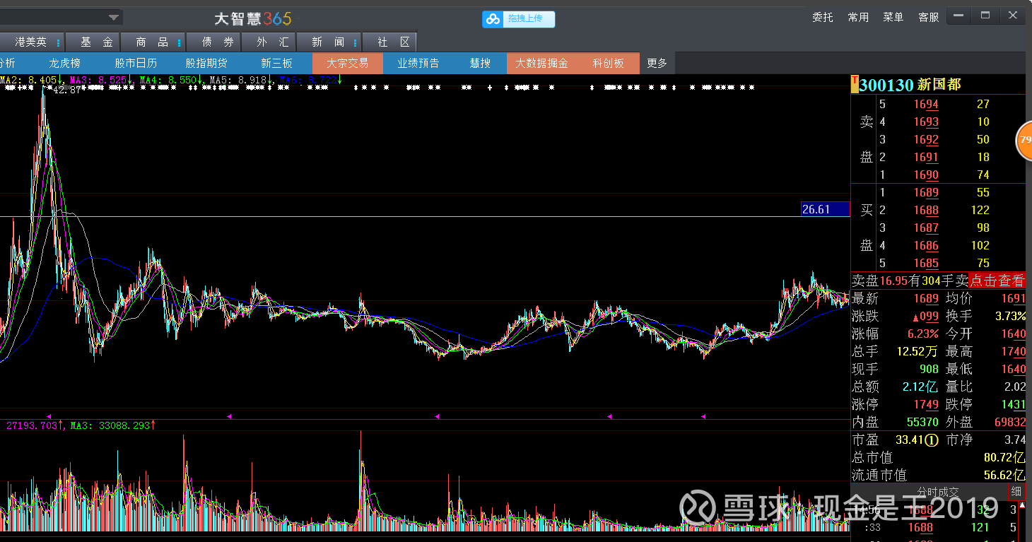The width and height of the screenshot is (1032, 542).
Task: Open 慧搜 search from the toolbar
Action: coord(480,63)
